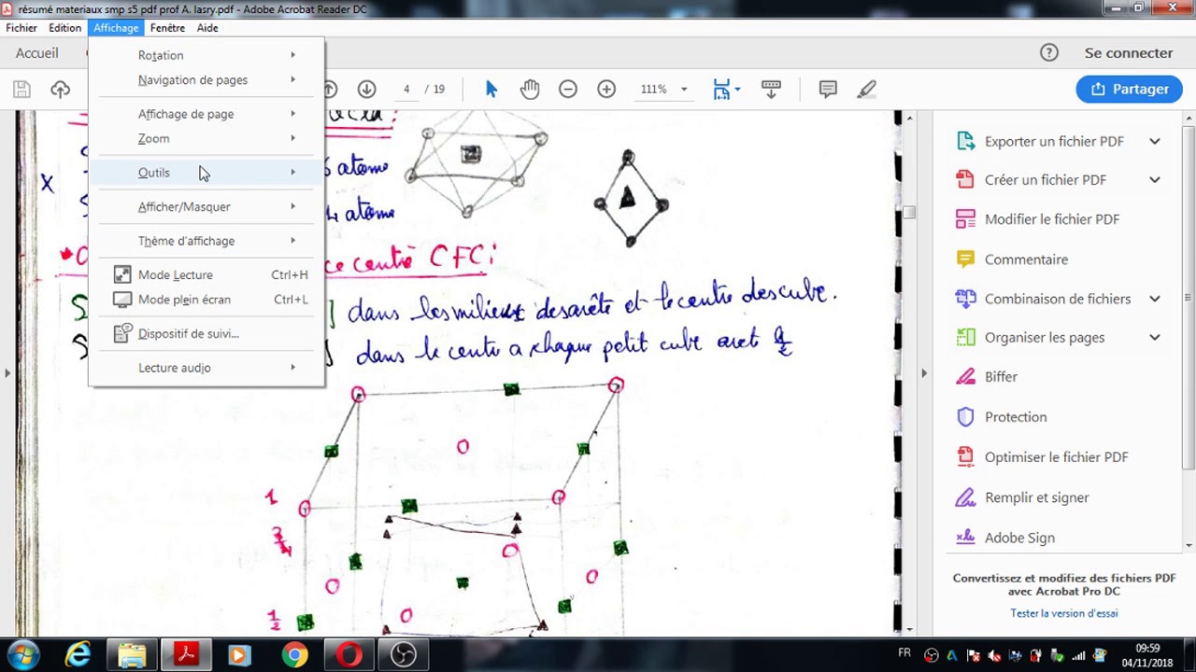
Task: Open the Edition menu
Action: [x=65, y=28]
